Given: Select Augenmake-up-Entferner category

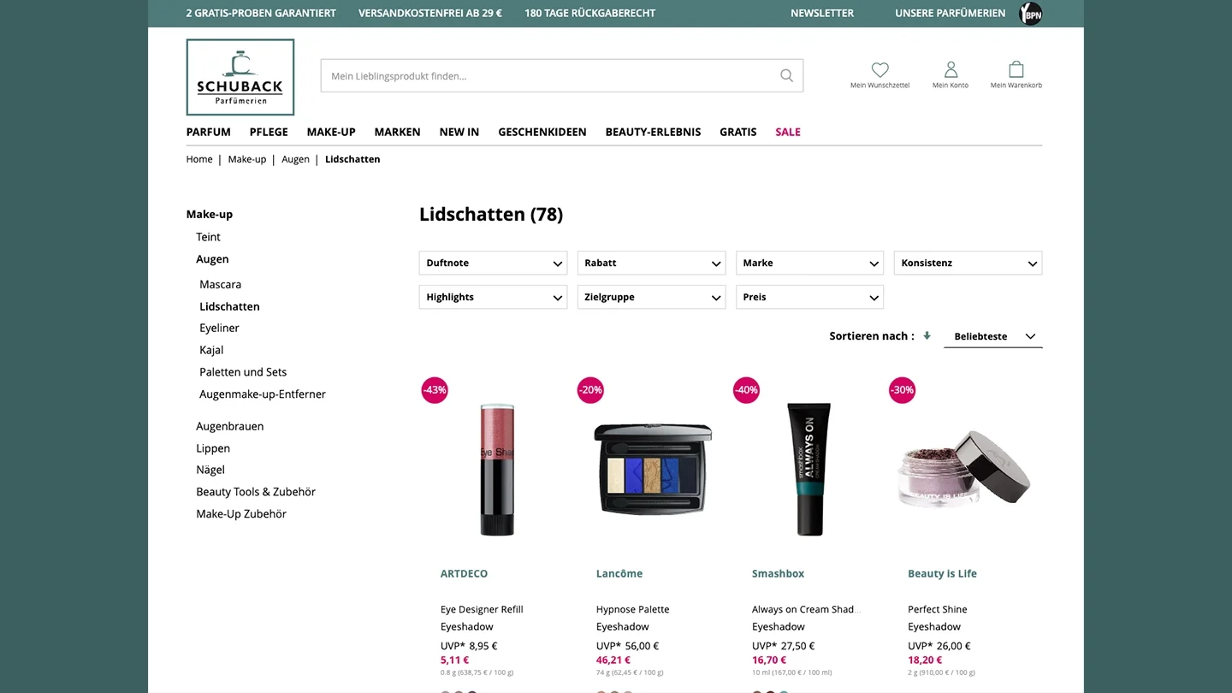Looking at the screenshot, I should [x=263, y=394].
